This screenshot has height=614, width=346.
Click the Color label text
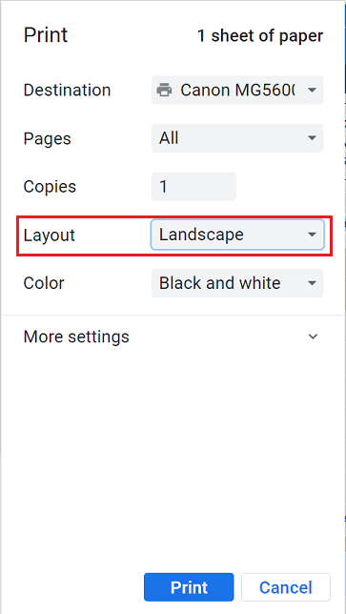[x=44, y=283]
